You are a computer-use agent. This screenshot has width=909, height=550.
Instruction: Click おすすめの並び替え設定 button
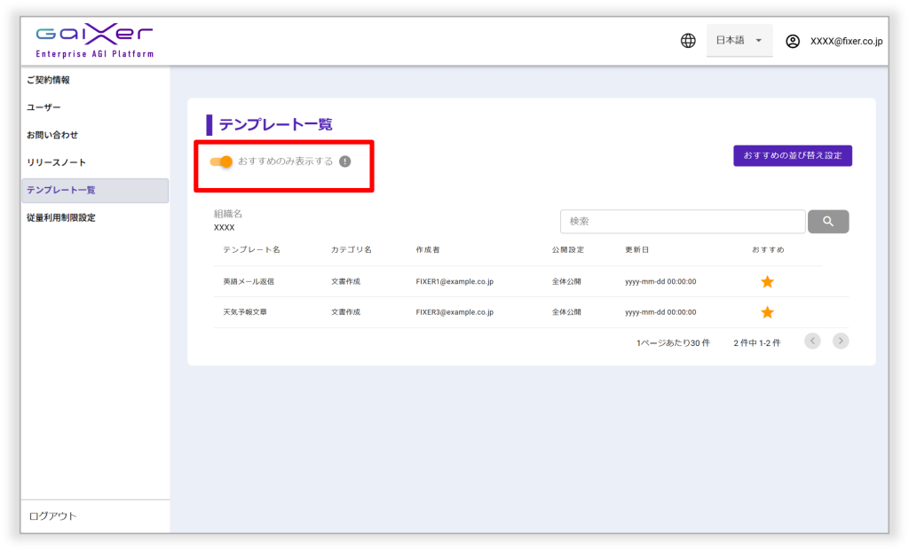792,155
